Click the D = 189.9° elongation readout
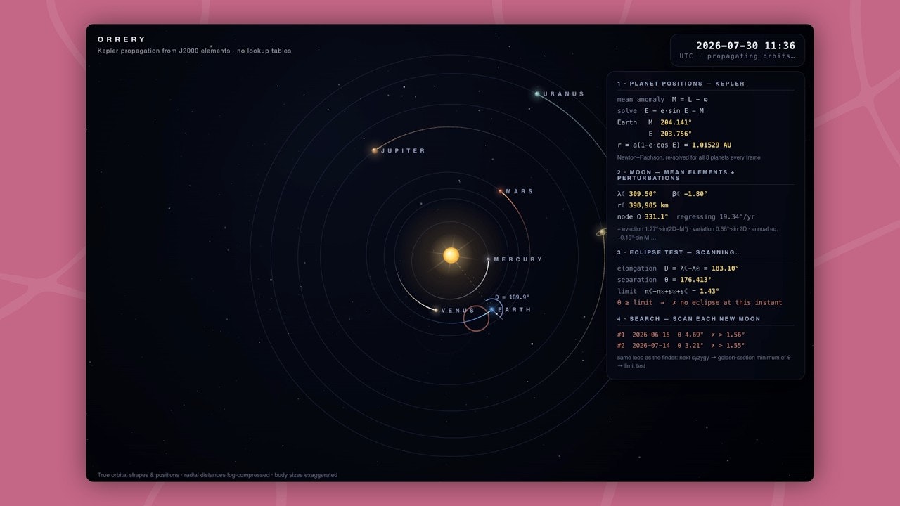 click(512, 297)
